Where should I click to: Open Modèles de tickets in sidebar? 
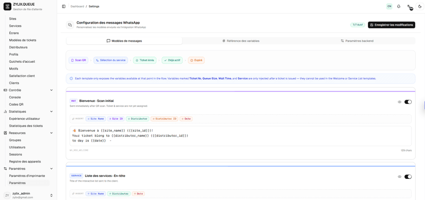pos(23,40)
